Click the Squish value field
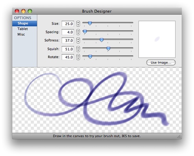Image resolution: width=194 pixels, height=156 pixels. (x=68, y=49)
